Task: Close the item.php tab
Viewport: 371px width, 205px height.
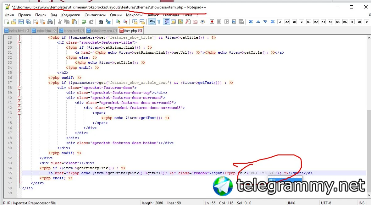Action: 140,31
